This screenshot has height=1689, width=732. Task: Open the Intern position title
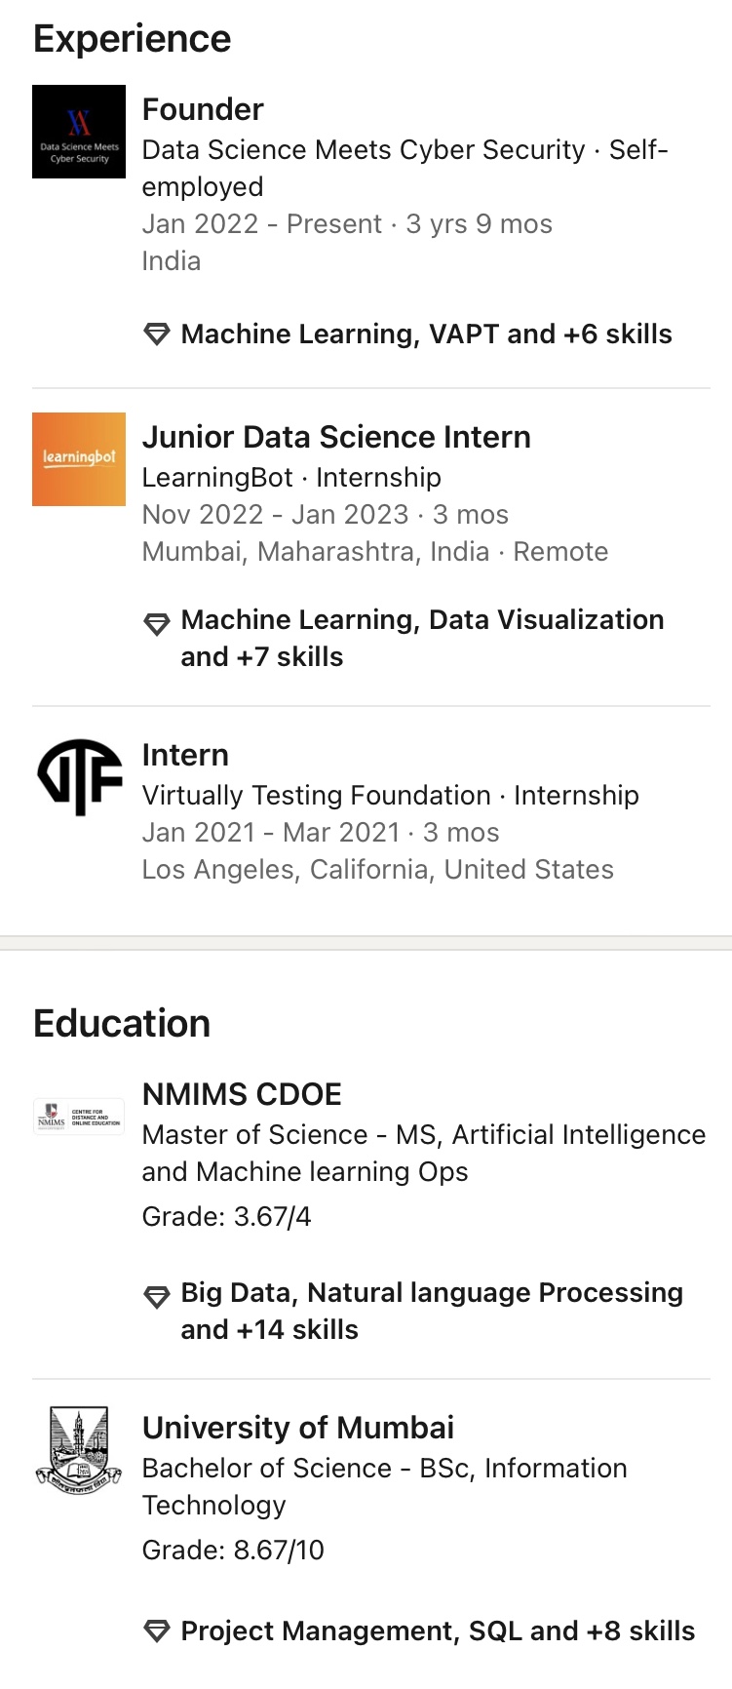click(185, 755)
